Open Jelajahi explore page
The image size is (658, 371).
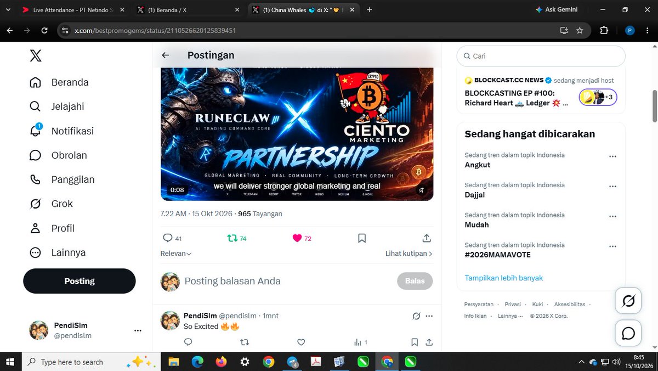[x=57, y=106]
